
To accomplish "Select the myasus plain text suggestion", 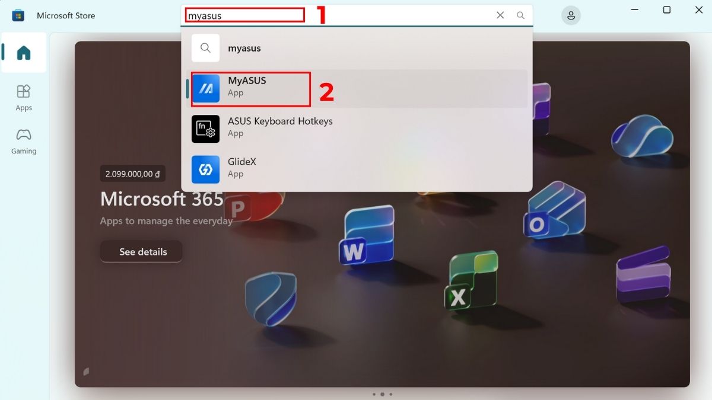I will click(x=244, y=48).
